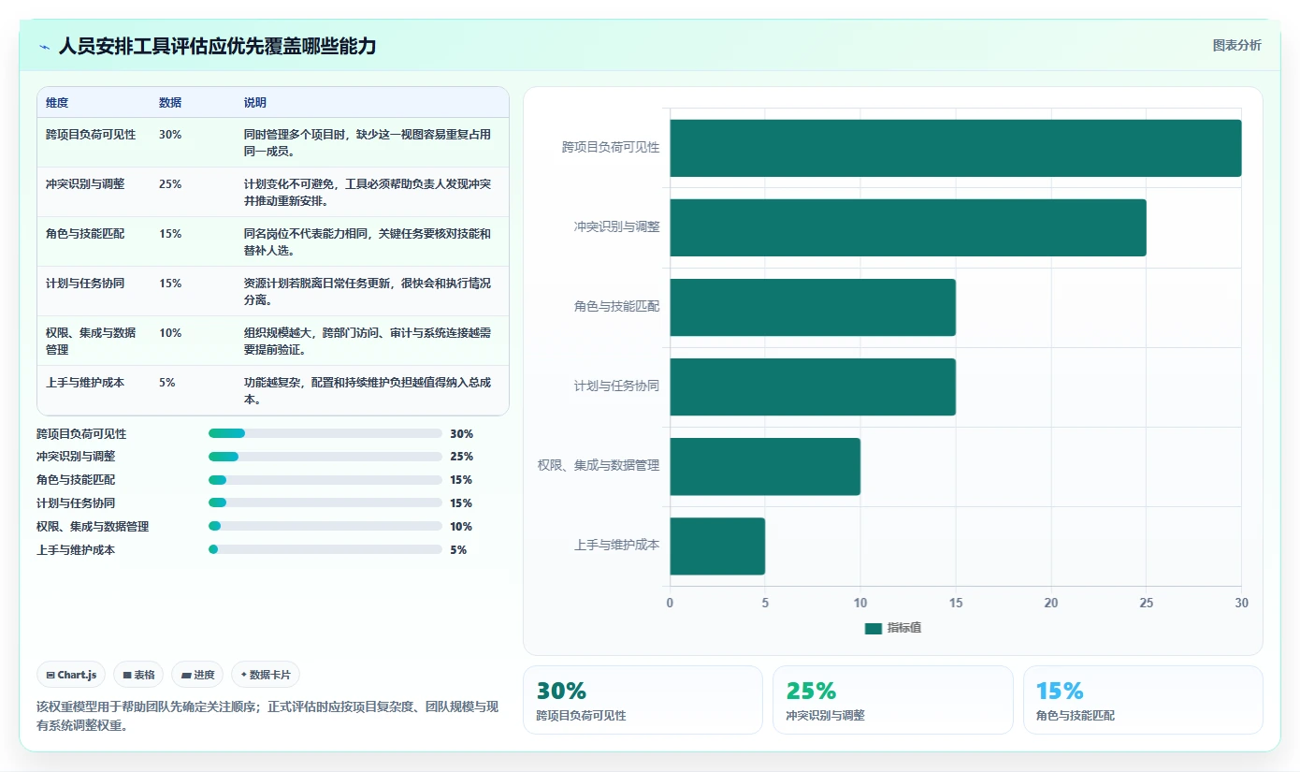
Task: Click the 5% value next to the progress bar
Action: click(x=458, y=549)
